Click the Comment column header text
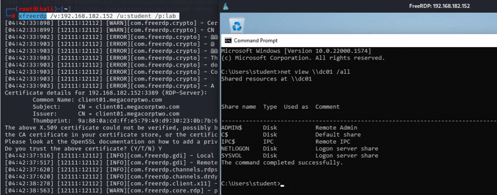This screenshot has height=195, width=497. pyautogui.click(x=328, y=107)
